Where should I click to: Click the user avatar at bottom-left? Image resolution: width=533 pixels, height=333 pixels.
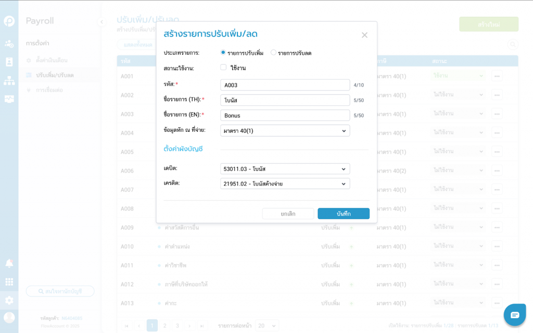pos(9,317)
